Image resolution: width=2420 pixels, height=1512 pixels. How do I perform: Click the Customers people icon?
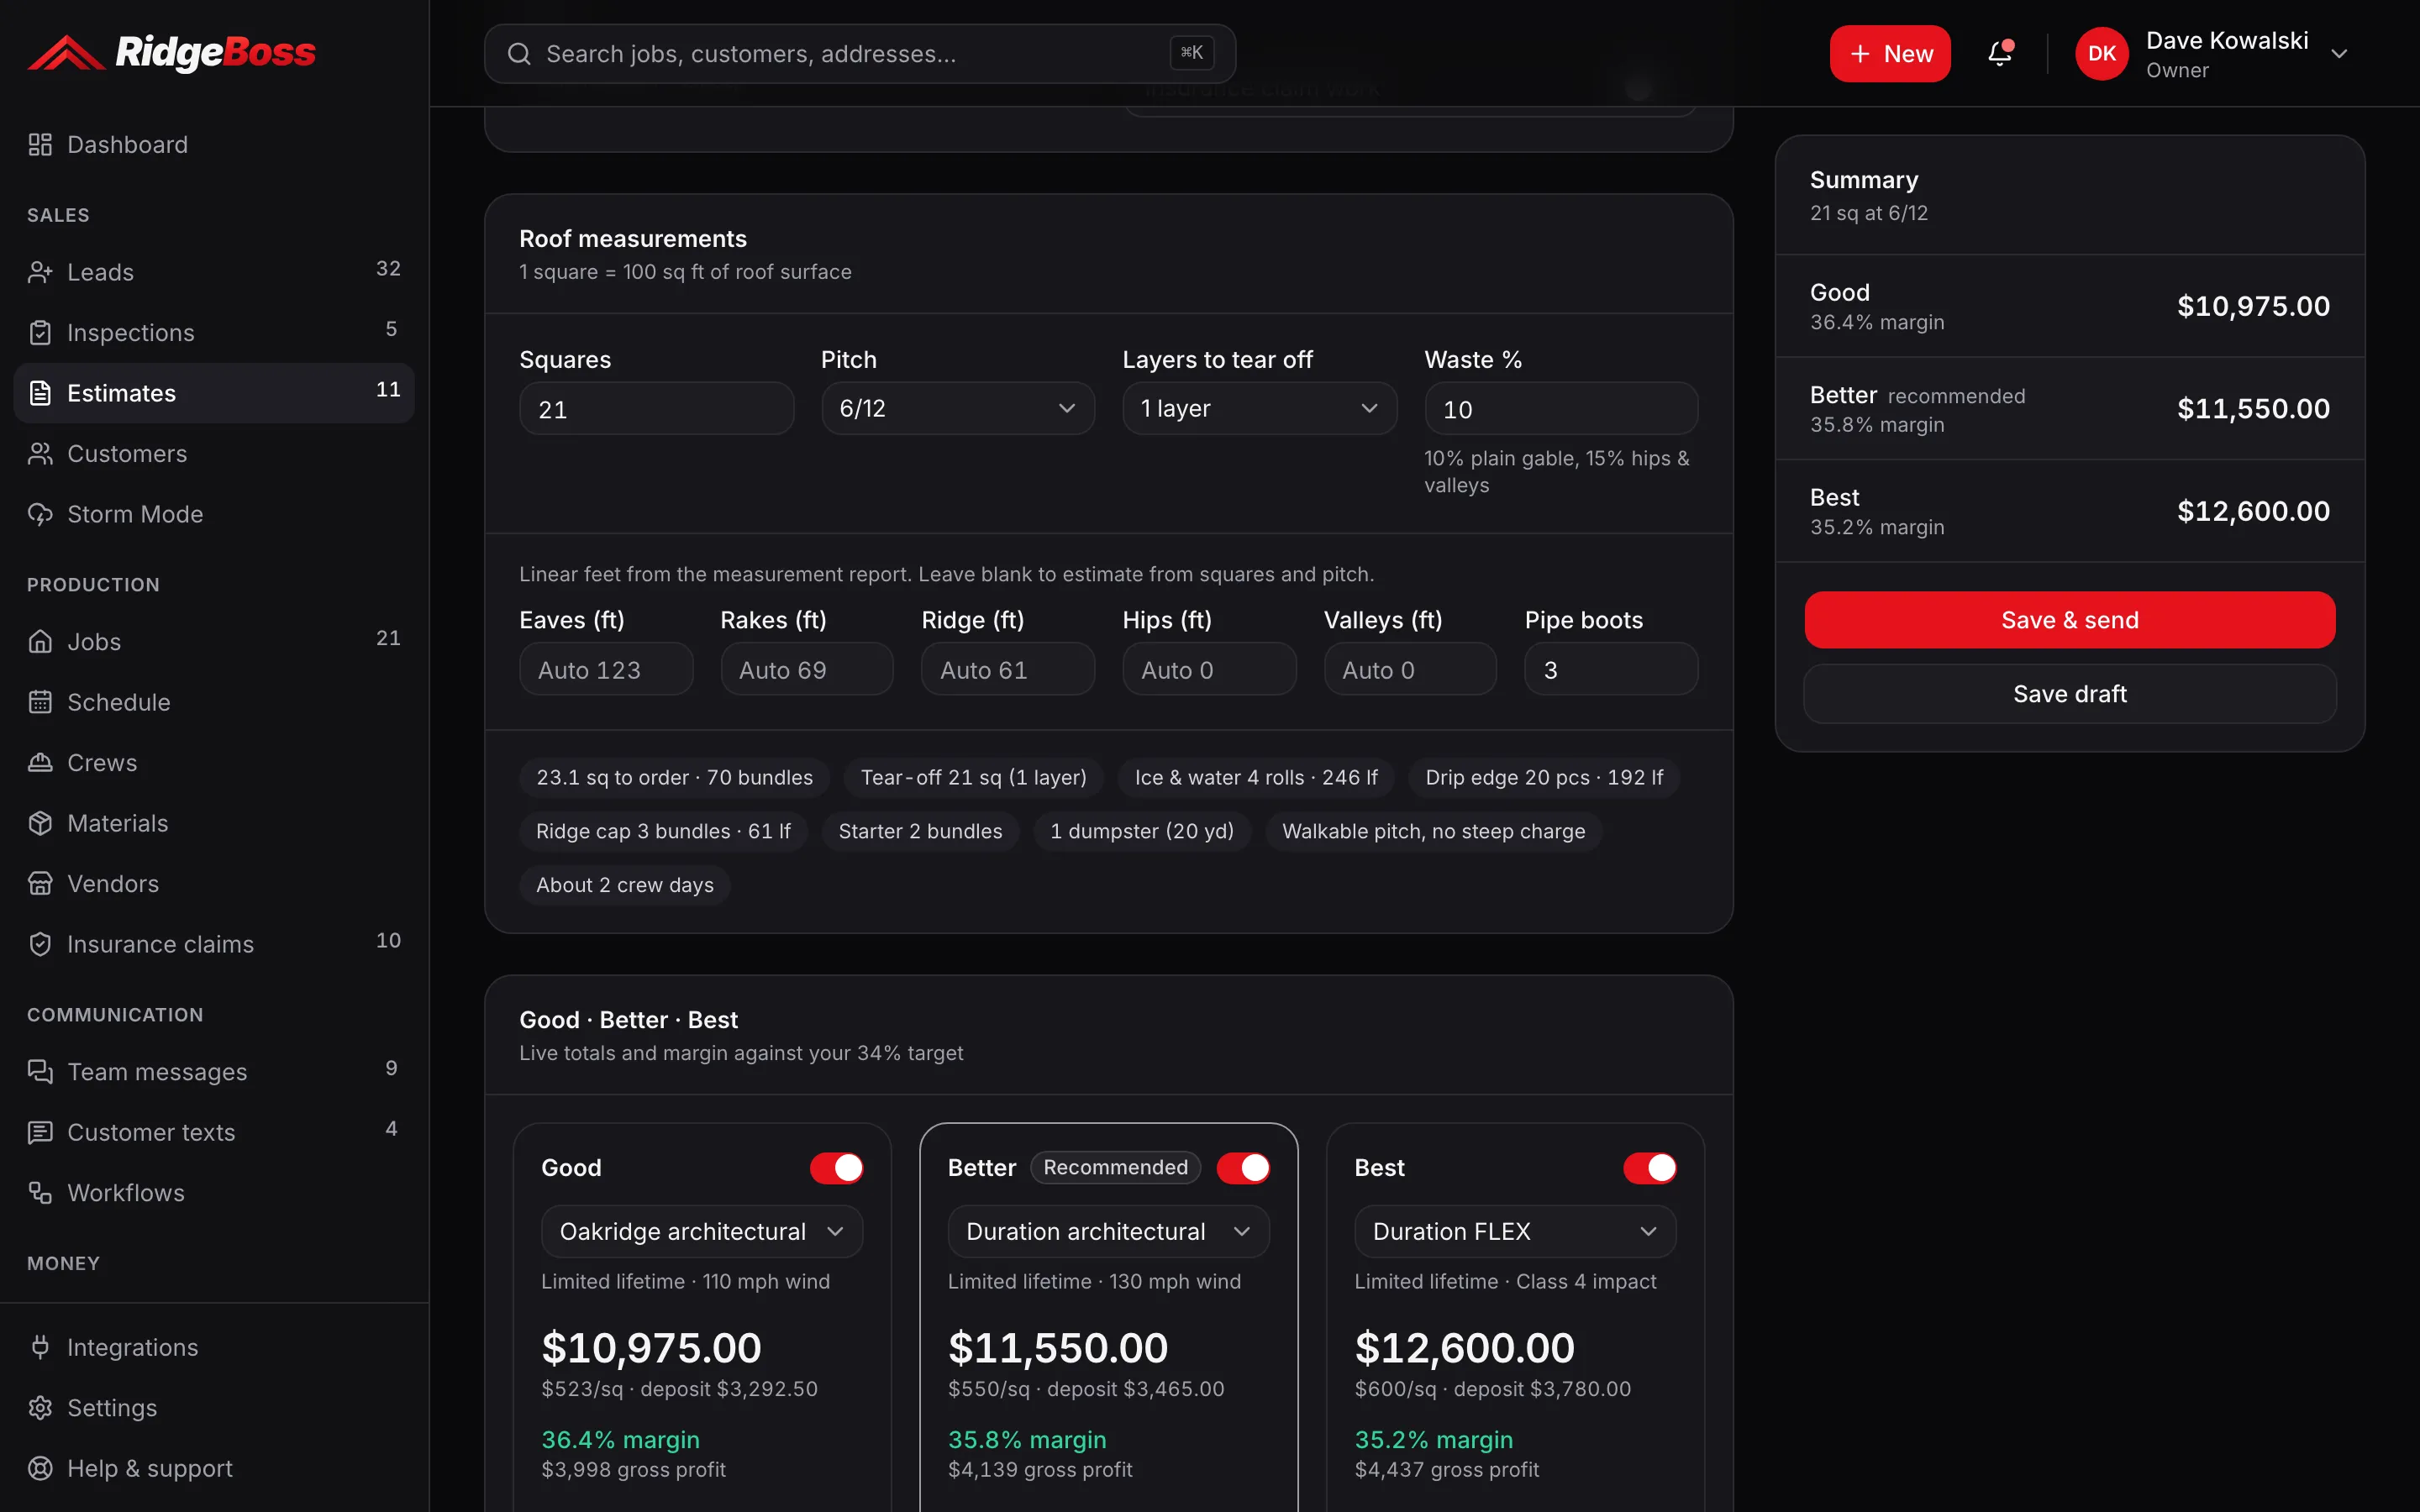click(x=40, y=454)
